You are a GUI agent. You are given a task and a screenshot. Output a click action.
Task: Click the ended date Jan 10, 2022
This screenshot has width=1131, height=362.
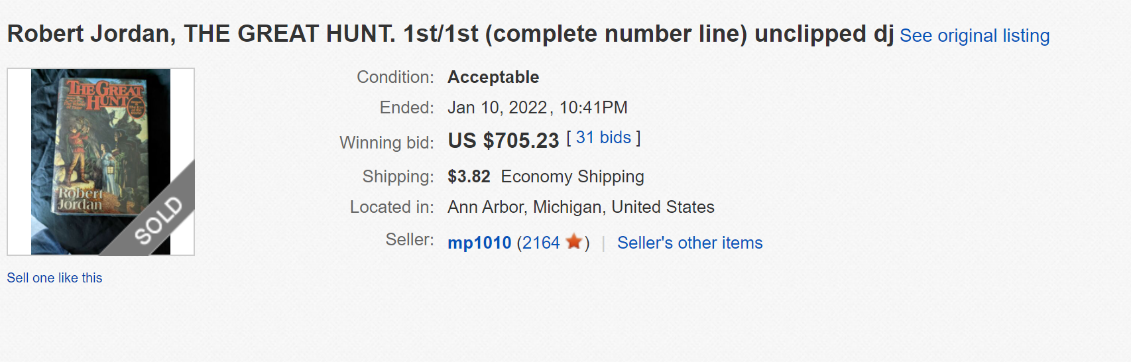(497, 107)
